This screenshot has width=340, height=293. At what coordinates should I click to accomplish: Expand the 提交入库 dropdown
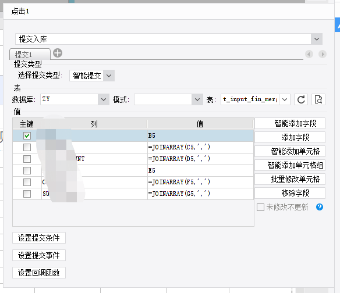pyautogui.click(x=317, y=39)
